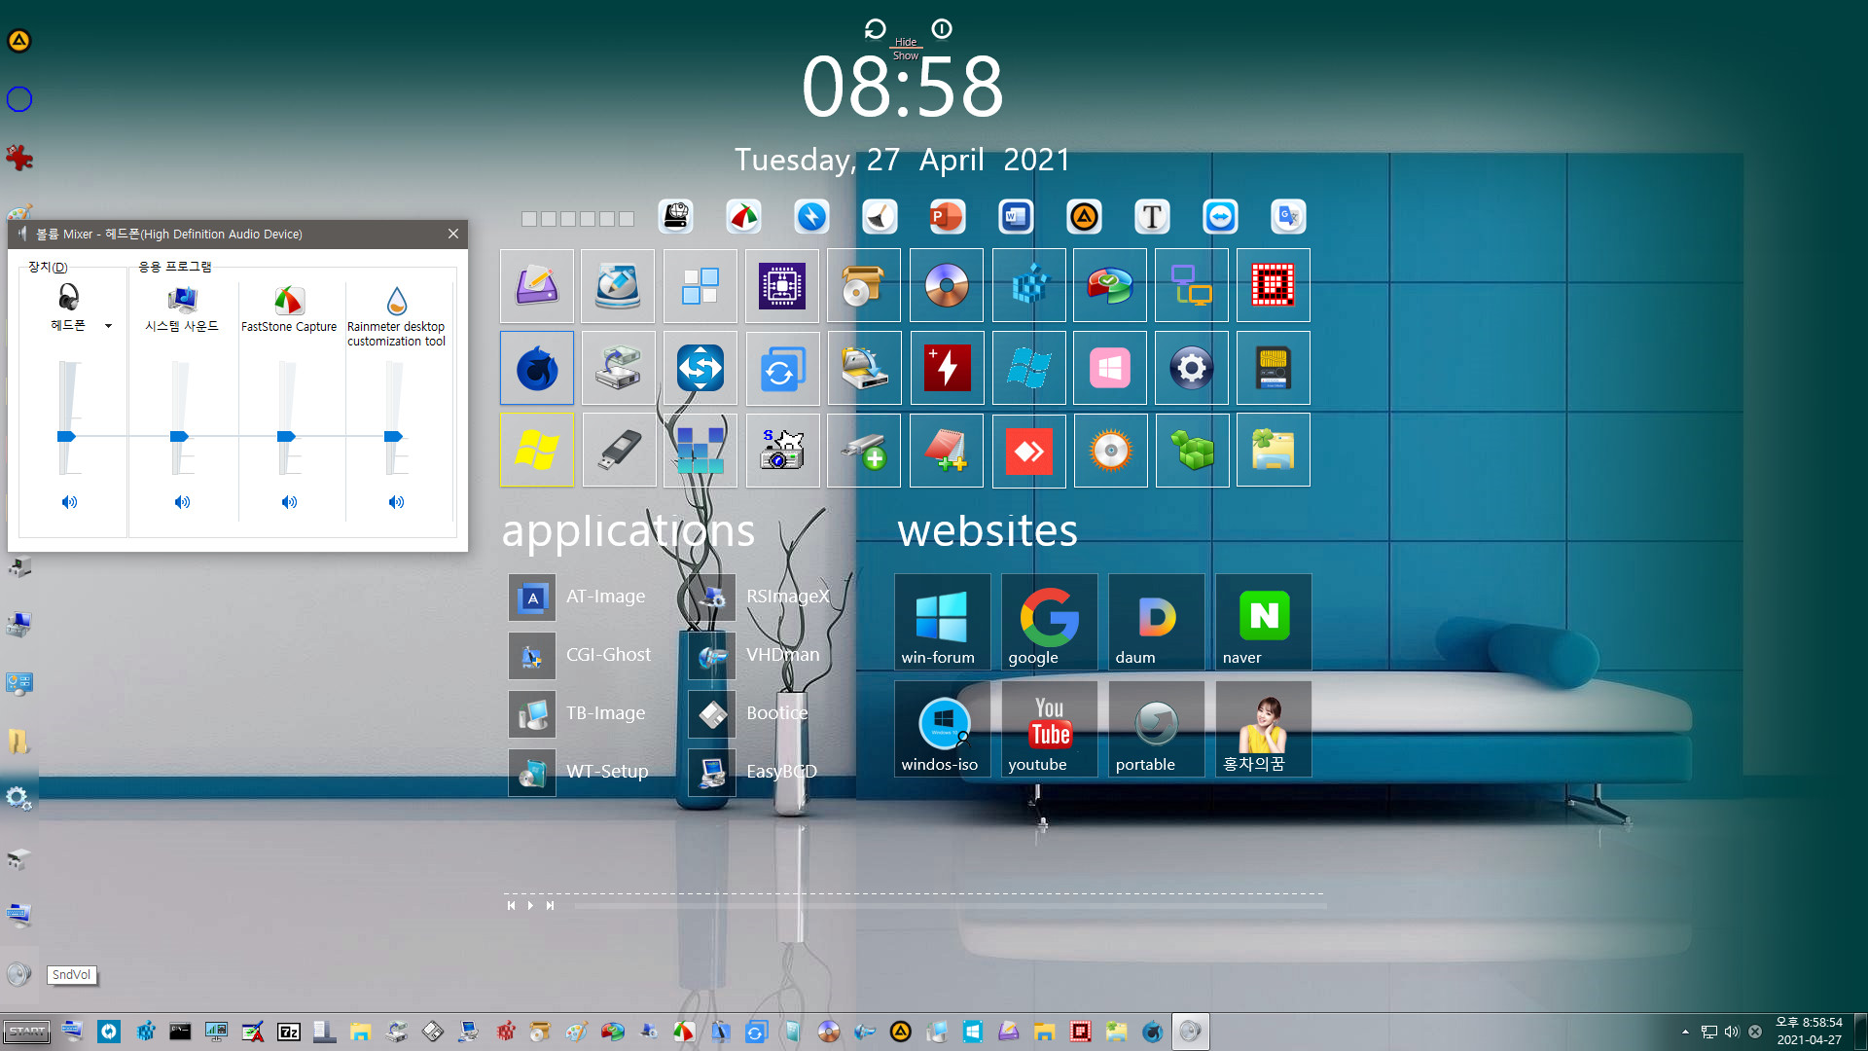Launch the AnyDesk red tile
This screenshot has width=1868, height=1051.
pos(1028,450)
